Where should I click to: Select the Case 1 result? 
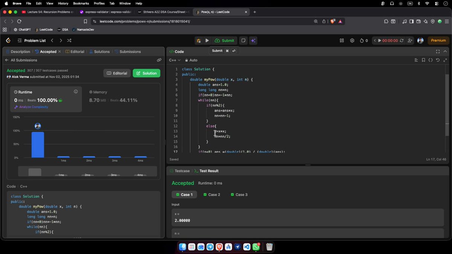pos(184,195)
